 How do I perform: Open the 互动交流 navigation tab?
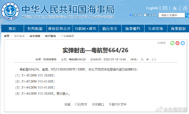(156, 29)
